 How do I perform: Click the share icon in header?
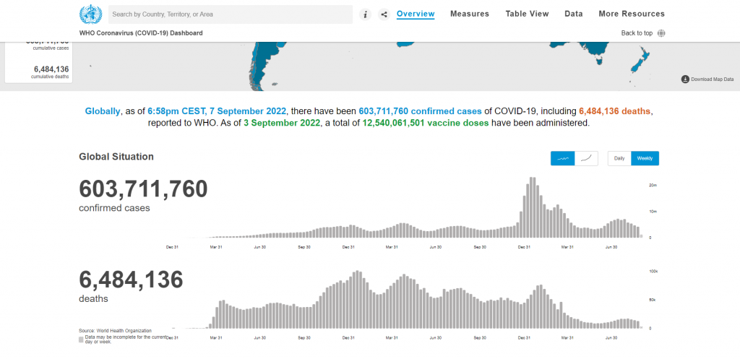[384, 14]
